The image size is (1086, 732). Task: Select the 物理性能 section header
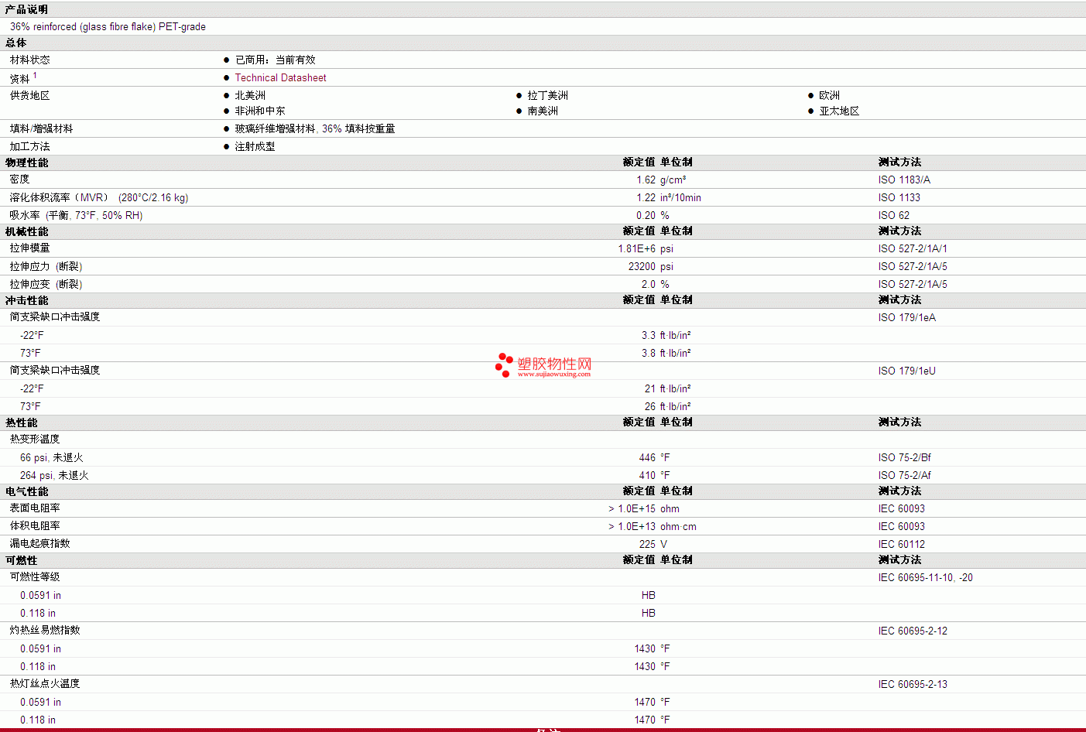(x=27, y=162)
